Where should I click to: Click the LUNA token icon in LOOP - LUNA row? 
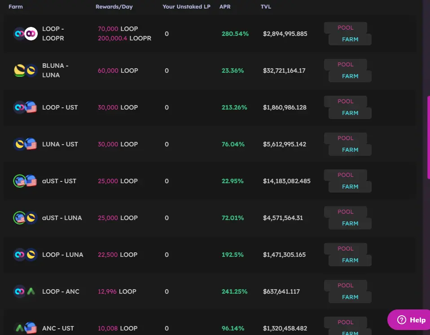click(x=31, y=255)
